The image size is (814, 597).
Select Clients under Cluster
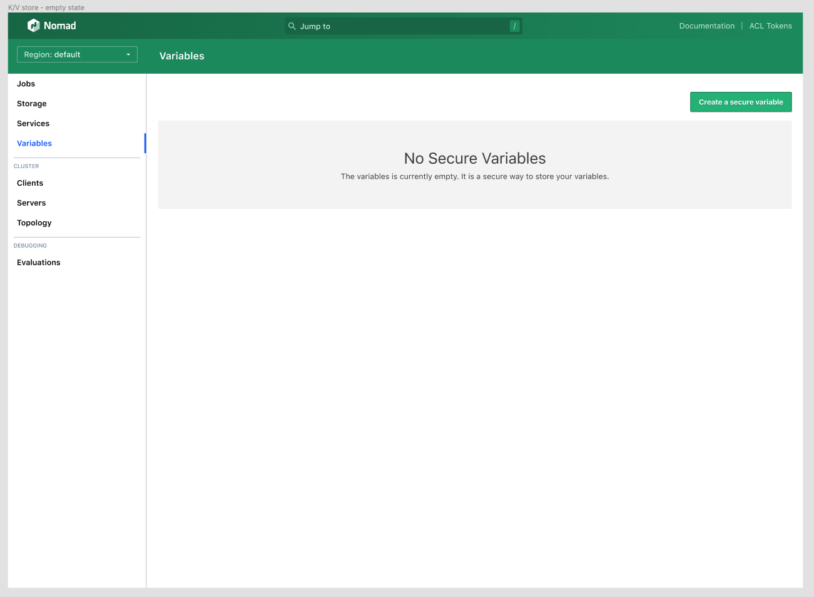tap(29, 183)
